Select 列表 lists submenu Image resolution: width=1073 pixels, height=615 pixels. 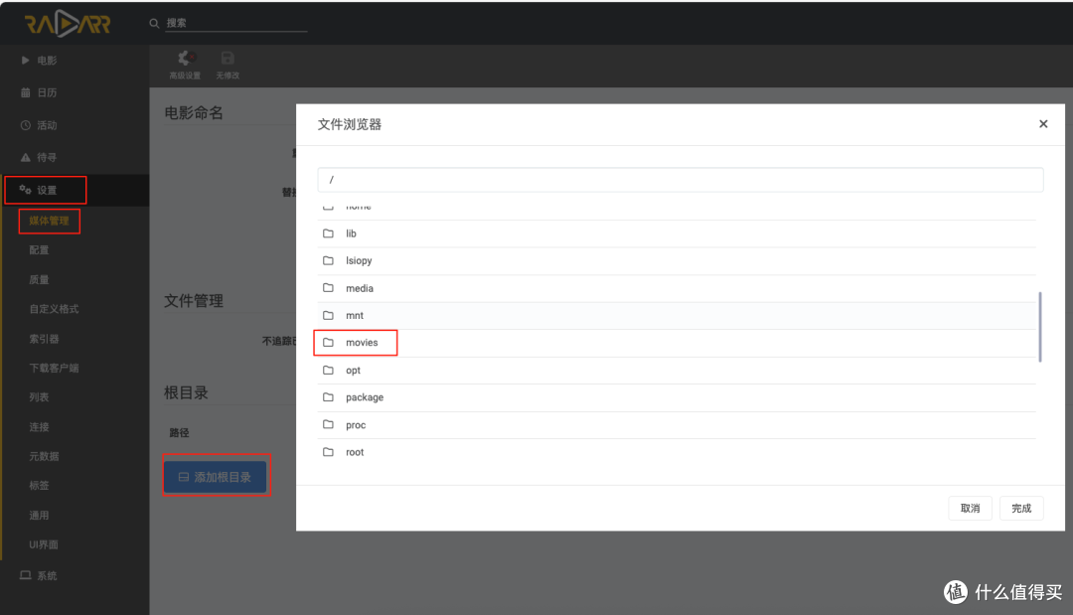pyautogui.click(x=39, y=397)
